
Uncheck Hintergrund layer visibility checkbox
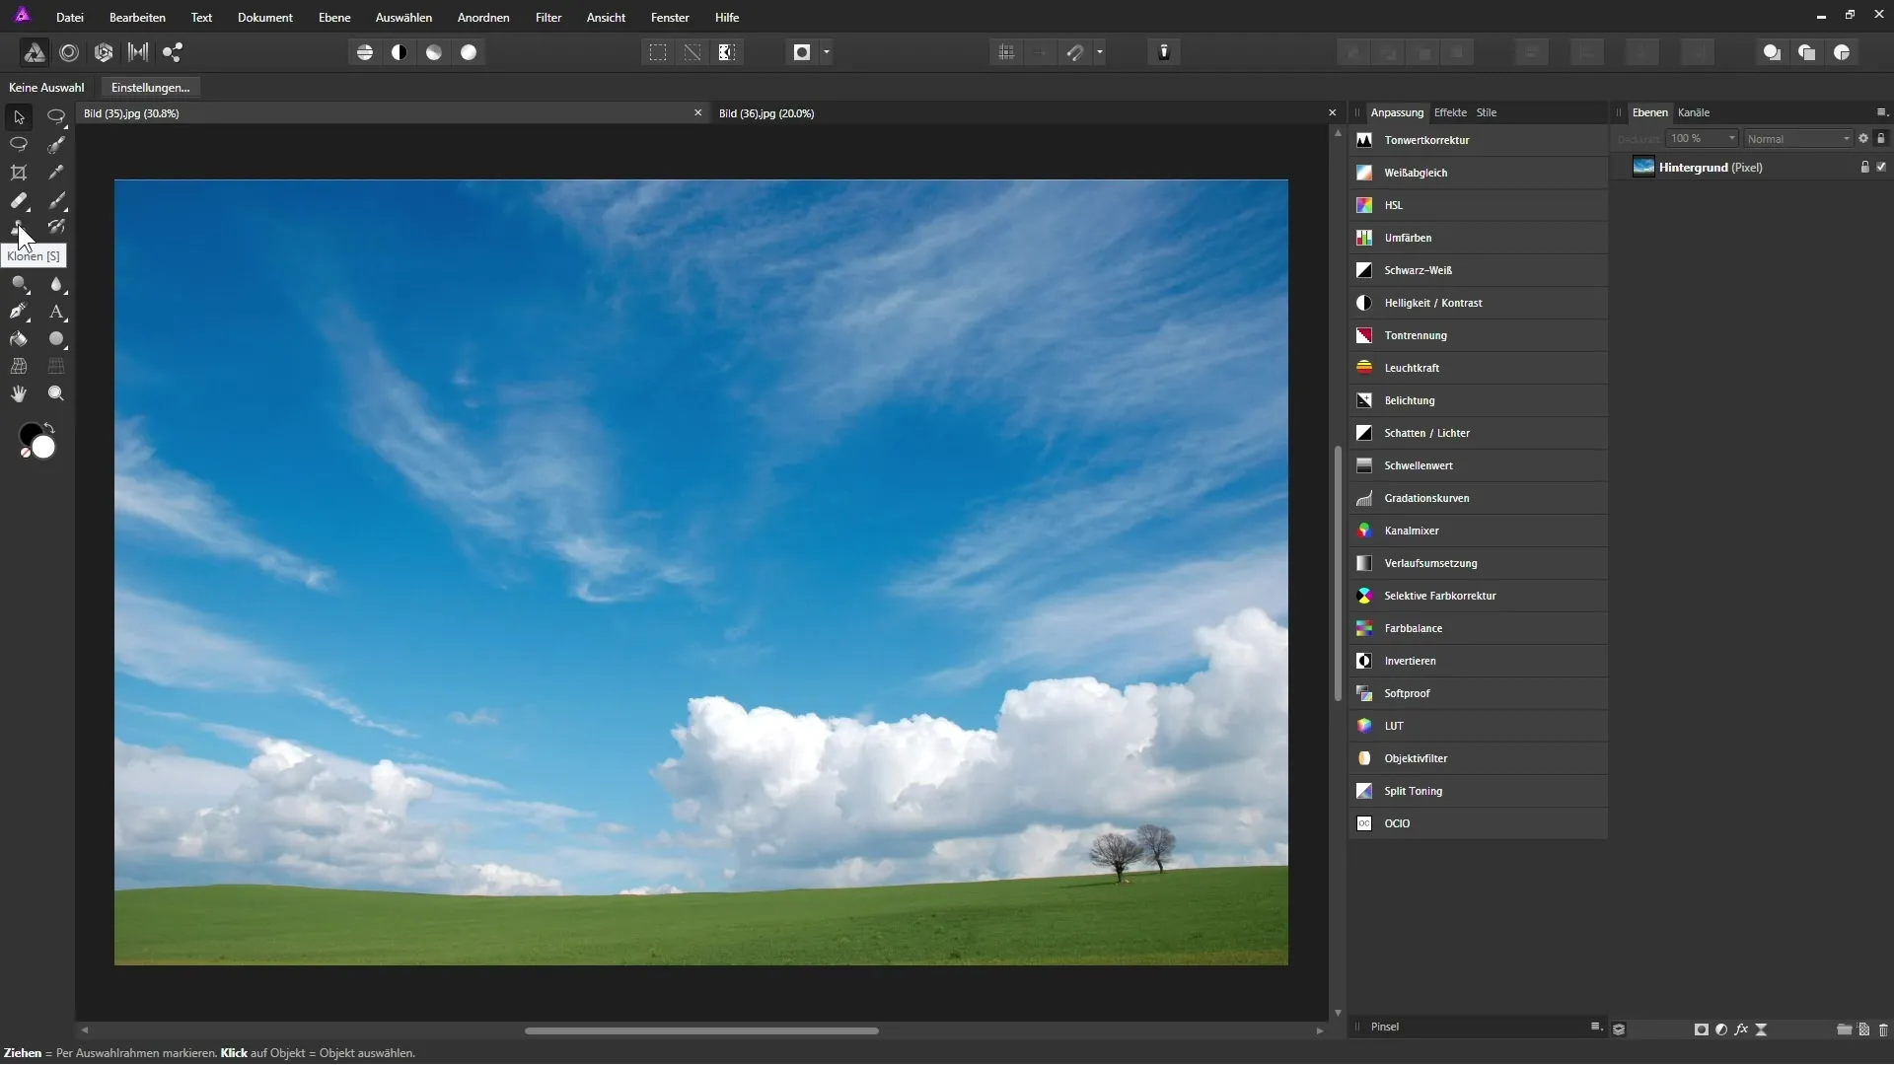click(1881, 167)
